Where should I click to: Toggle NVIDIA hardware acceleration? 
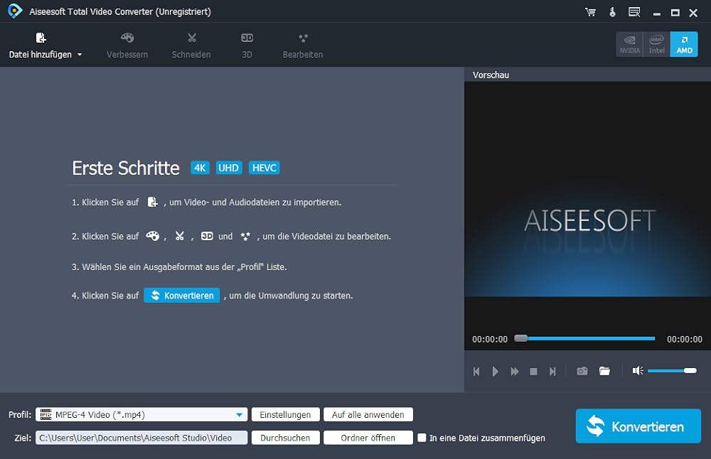pos(629,44)
